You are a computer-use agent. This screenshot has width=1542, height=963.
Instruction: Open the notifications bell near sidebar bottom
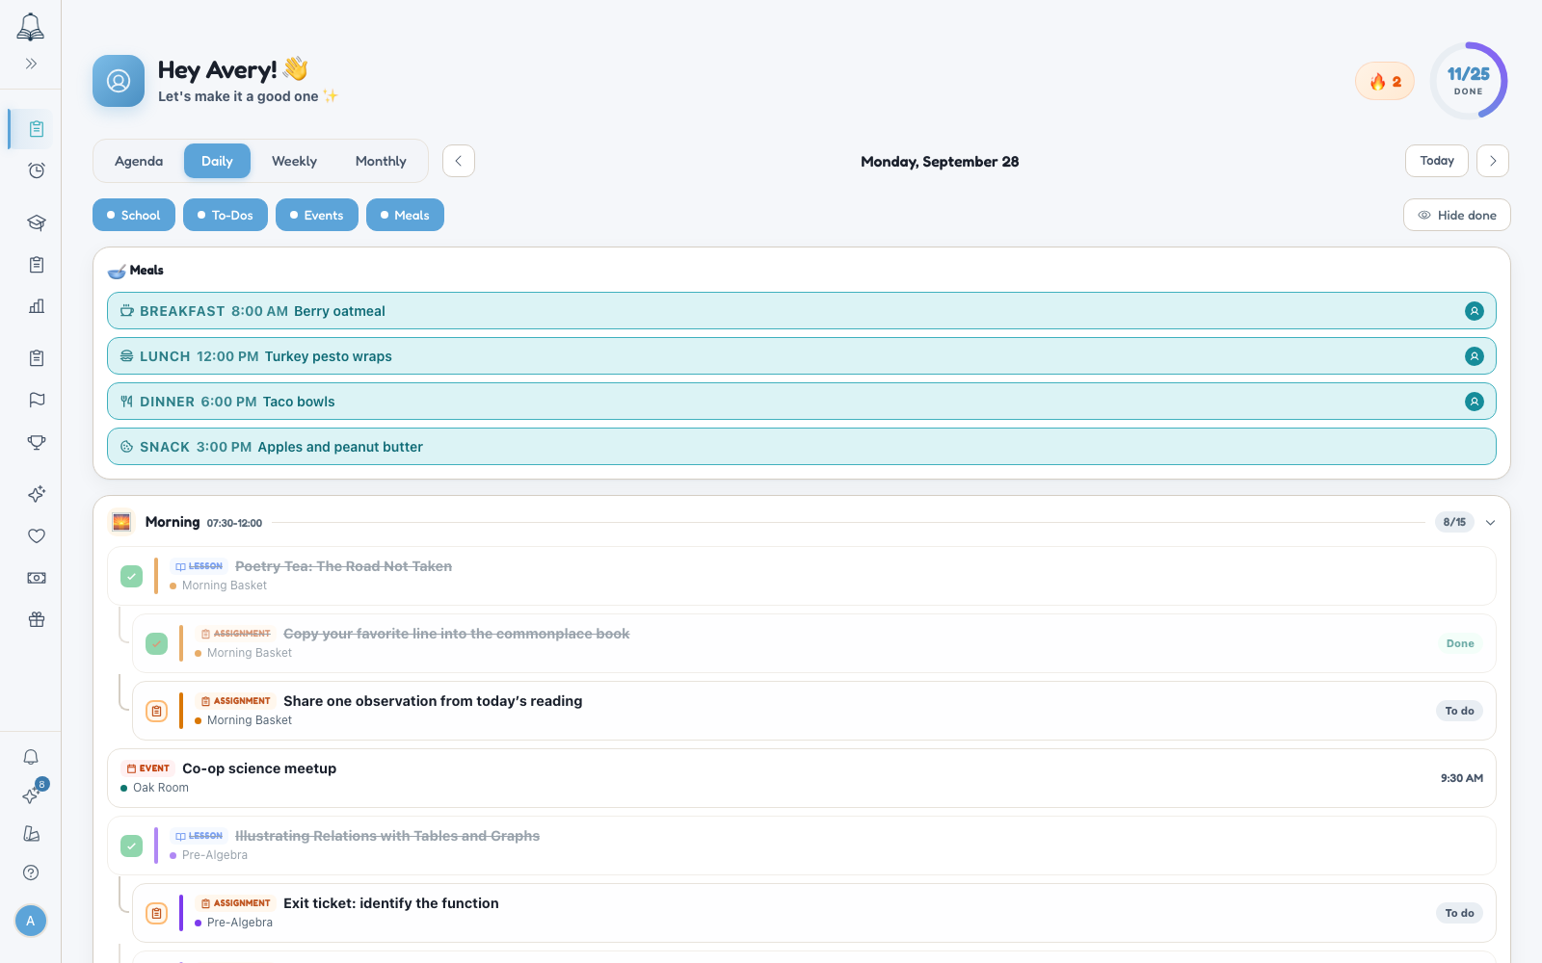31,757
